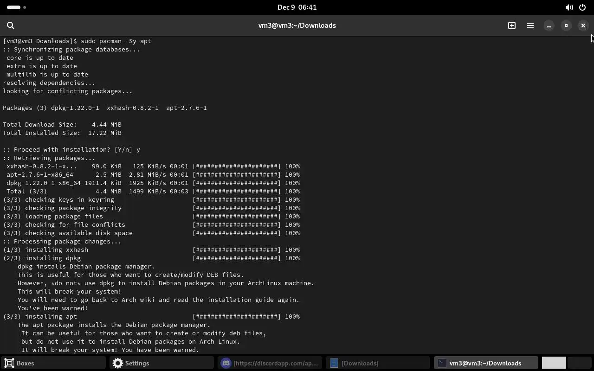594x371 pixels.
Task: Switch to Boxes in the taskbar
Action: (54, 363)
